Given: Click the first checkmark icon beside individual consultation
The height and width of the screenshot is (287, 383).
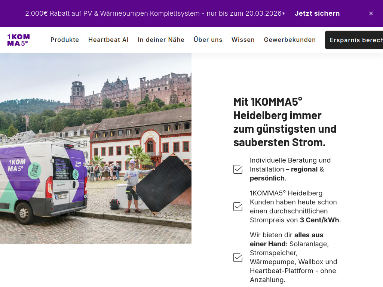Looking at the screenshot, I should [x=238, y=169].
